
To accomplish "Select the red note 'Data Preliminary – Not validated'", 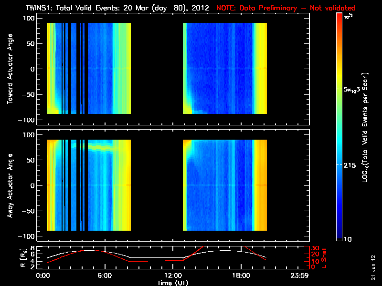I will (297, 8).
